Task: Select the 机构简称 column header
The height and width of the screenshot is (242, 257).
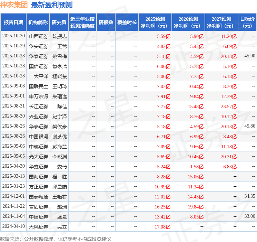Action: 38,22
